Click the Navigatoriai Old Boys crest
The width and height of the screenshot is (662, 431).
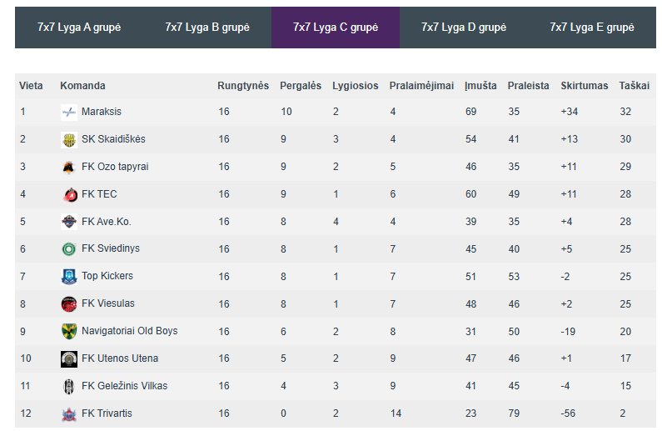tap(69, 332)
